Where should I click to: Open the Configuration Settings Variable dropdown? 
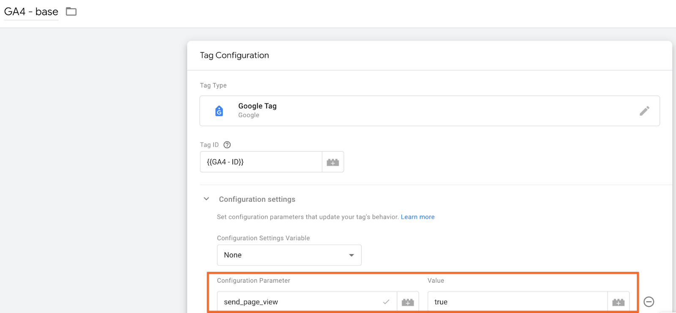(289, 255)
